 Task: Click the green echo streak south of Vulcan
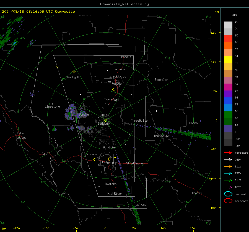pos(137,216)
